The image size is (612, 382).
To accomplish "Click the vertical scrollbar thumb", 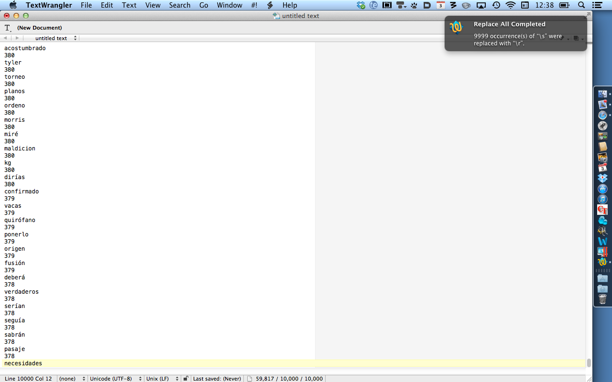I will tap(589, 363).
